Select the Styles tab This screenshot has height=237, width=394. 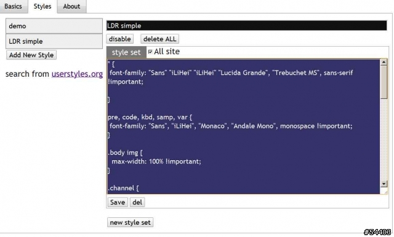[x=42, y=6]
